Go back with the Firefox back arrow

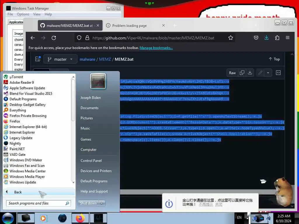tap(33, 38)
